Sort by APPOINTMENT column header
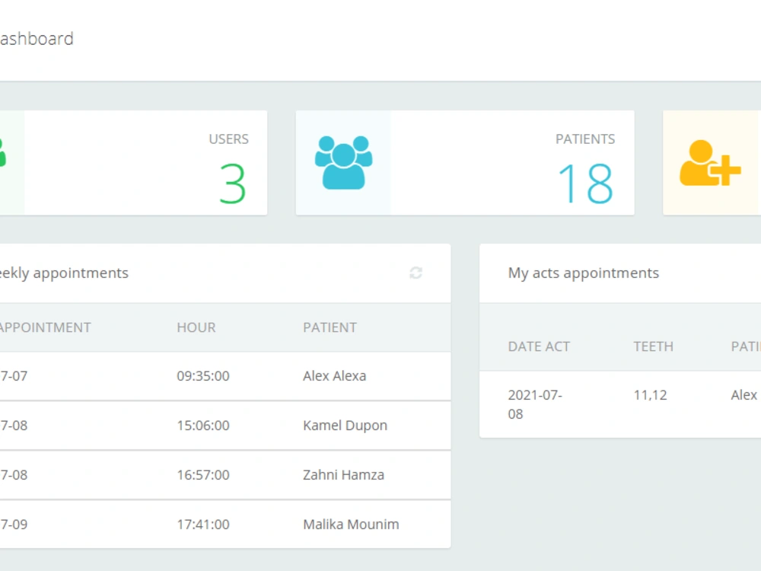Screen dimensions: 761x571 pos(45,327)
